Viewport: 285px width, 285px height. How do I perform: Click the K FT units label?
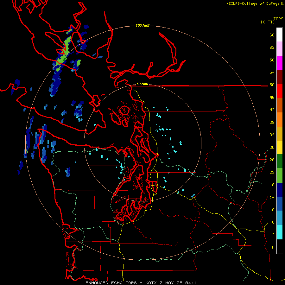click(x=268, y=22)
